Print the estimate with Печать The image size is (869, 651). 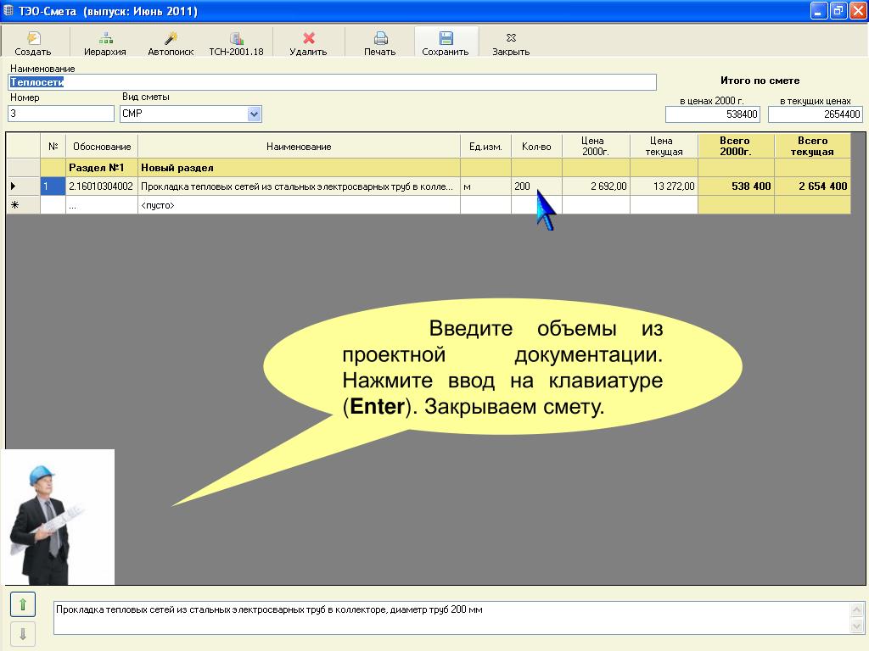coord(380,38)
